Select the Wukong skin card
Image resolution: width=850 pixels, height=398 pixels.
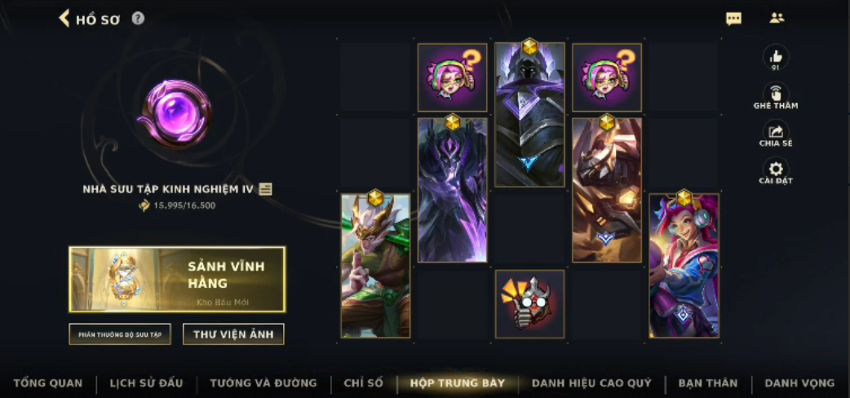(x=376, y=266)
